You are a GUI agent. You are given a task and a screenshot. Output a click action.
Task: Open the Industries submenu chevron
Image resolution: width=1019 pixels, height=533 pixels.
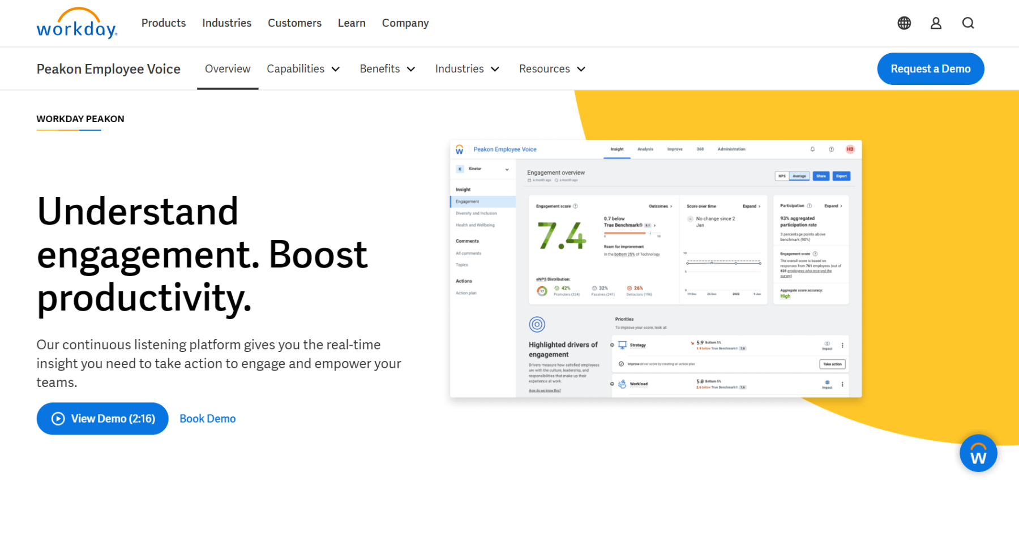[x=495, y=69]
